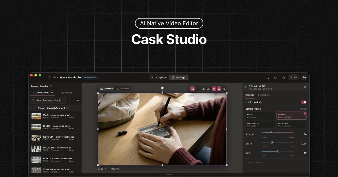Open the Modifiers tab

coord(249,95)
